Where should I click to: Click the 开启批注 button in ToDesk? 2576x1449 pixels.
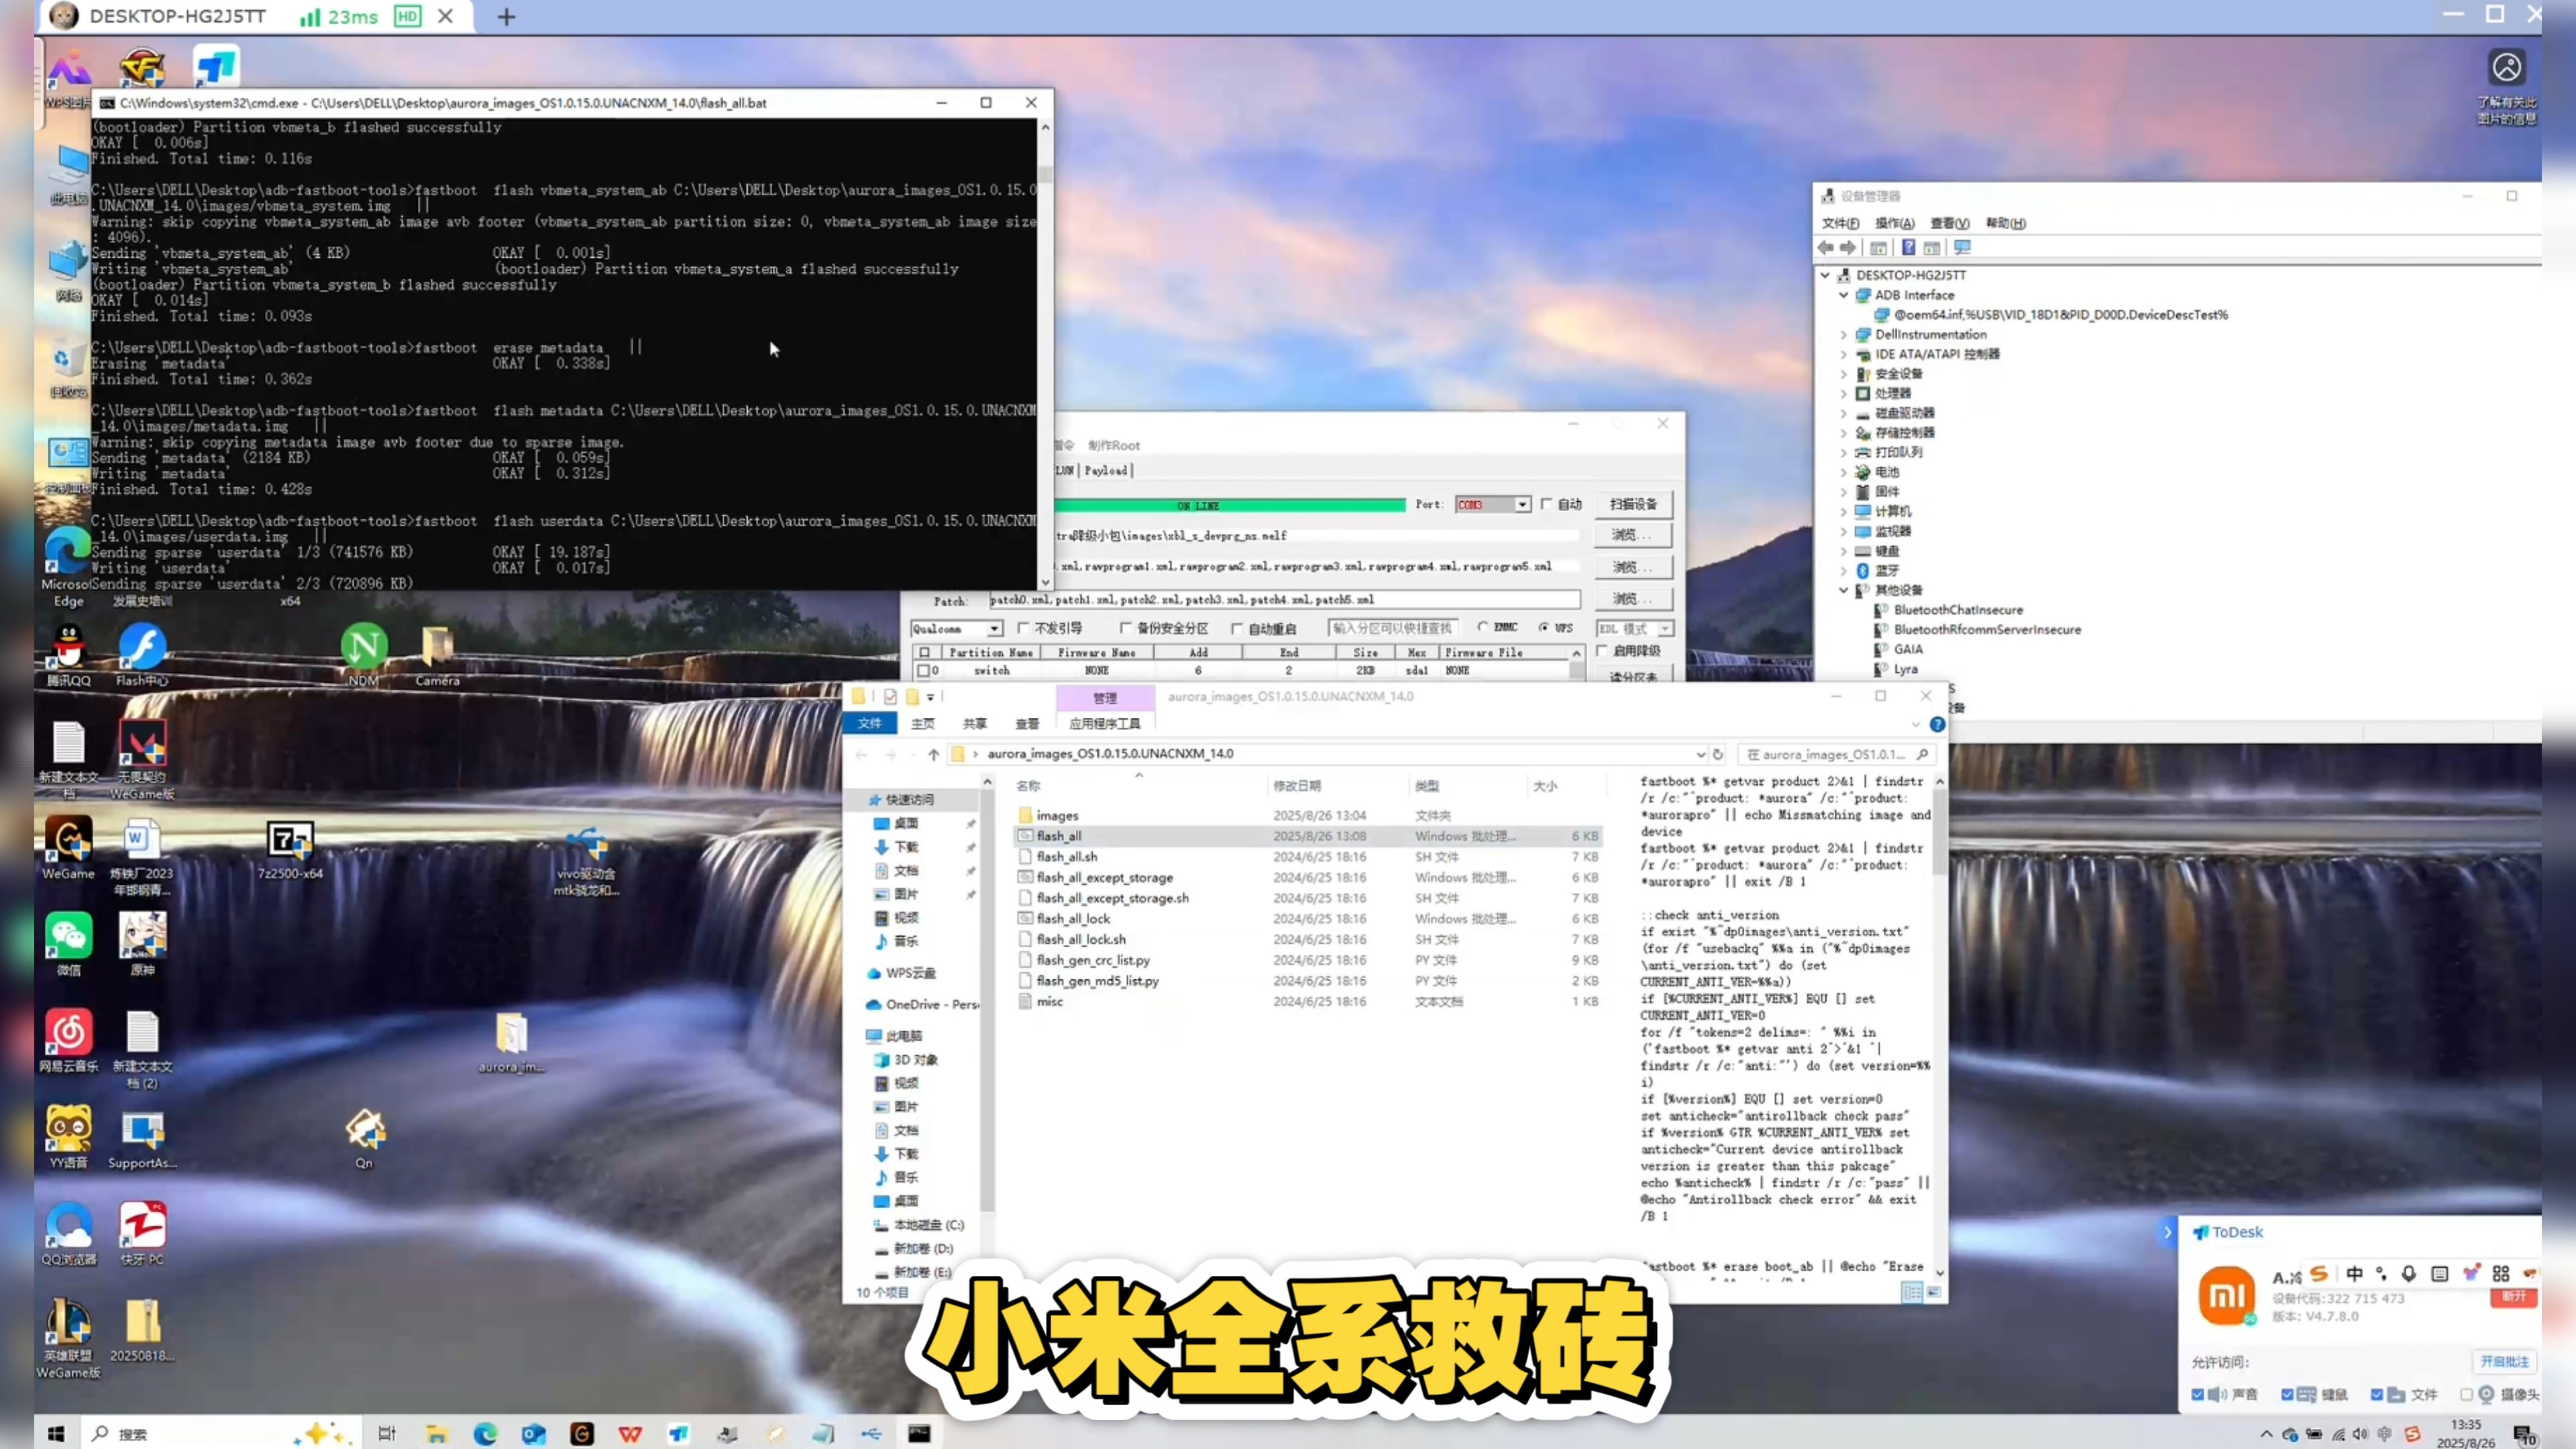[x=2504, y=1361]
